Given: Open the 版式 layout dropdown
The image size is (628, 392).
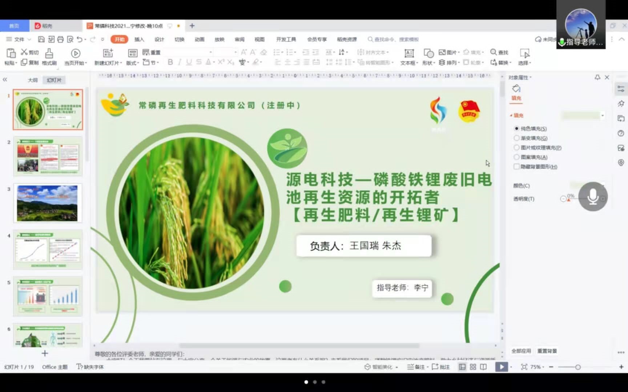Looking at the screenshot, I should click(133, 63).
